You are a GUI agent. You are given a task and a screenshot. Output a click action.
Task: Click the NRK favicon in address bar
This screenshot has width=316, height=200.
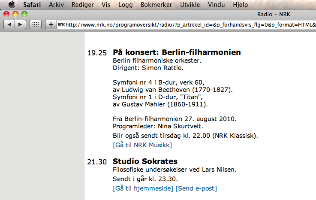61,24
